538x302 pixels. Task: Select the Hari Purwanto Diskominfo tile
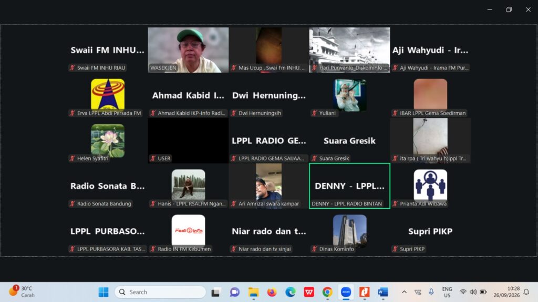coord(349,50)
